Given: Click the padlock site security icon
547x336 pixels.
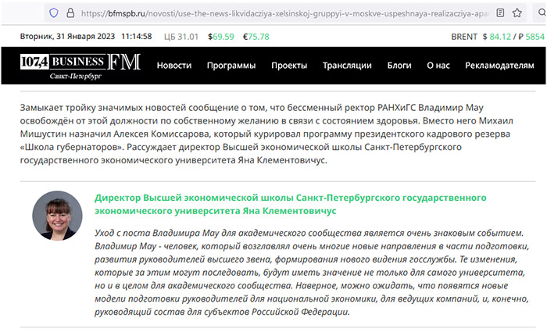Looking at the screenshot, I should click(70, 13).
